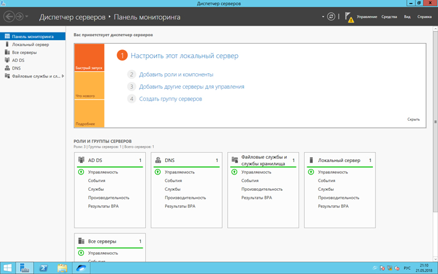Click green Управляемость status icon in DNS tile
Viewport: 438px width, 274px height.
[158, 171]
